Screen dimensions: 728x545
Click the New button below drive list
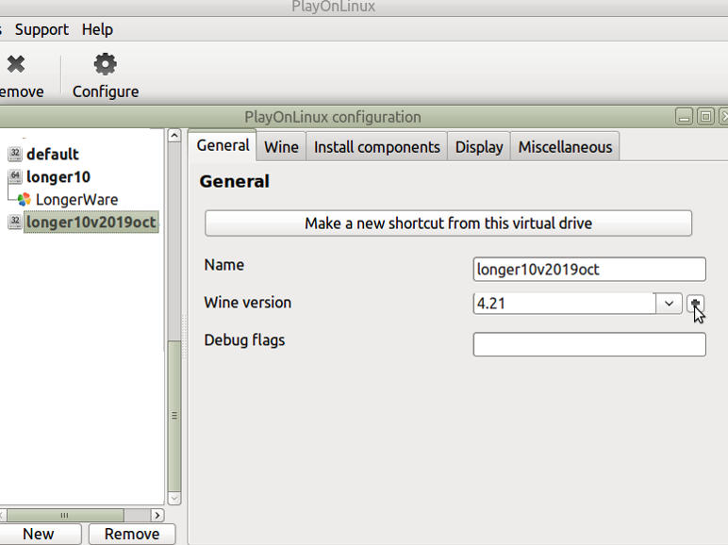[39, 534]
